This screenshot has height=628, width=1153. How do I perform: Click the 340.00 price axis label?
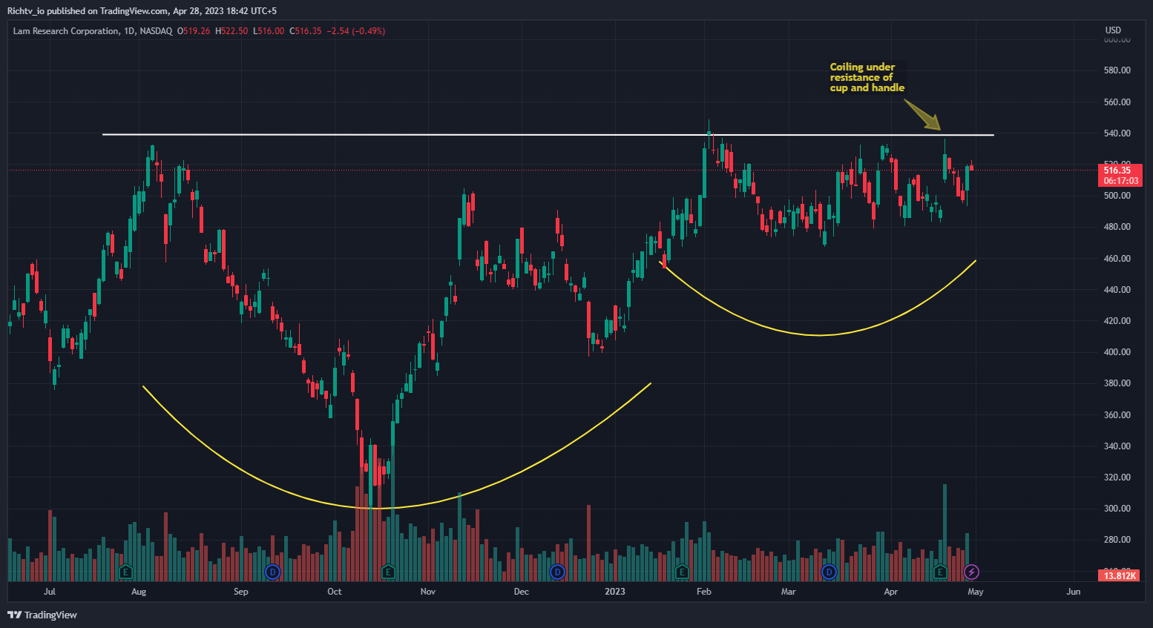1117,446
